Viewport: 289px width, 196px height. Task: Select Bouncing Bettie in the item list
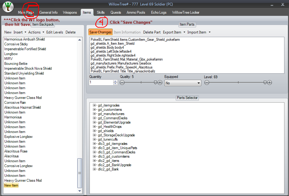[16, 64]
